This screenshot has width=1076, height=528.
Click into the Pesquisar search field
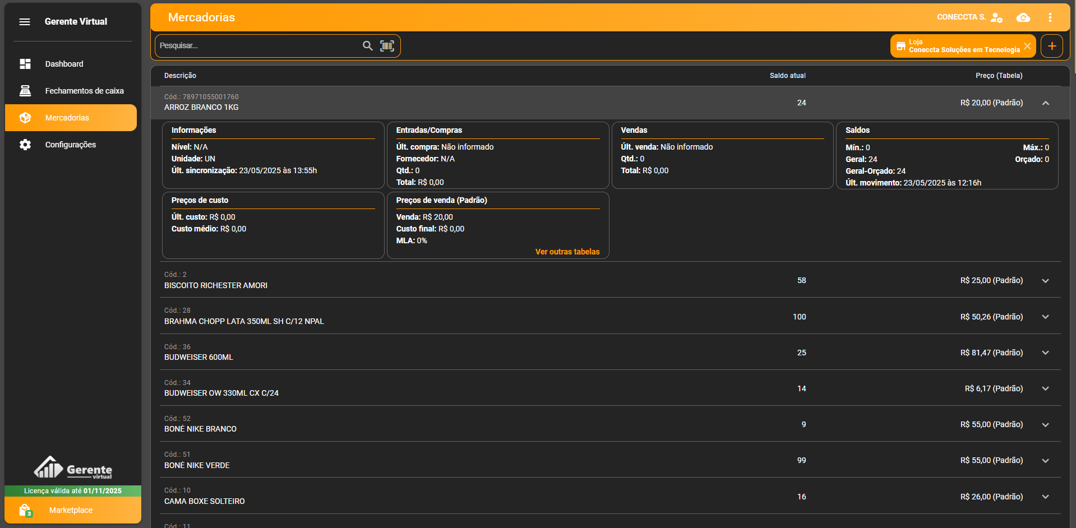pyautogui.click(x=258, y=46)
